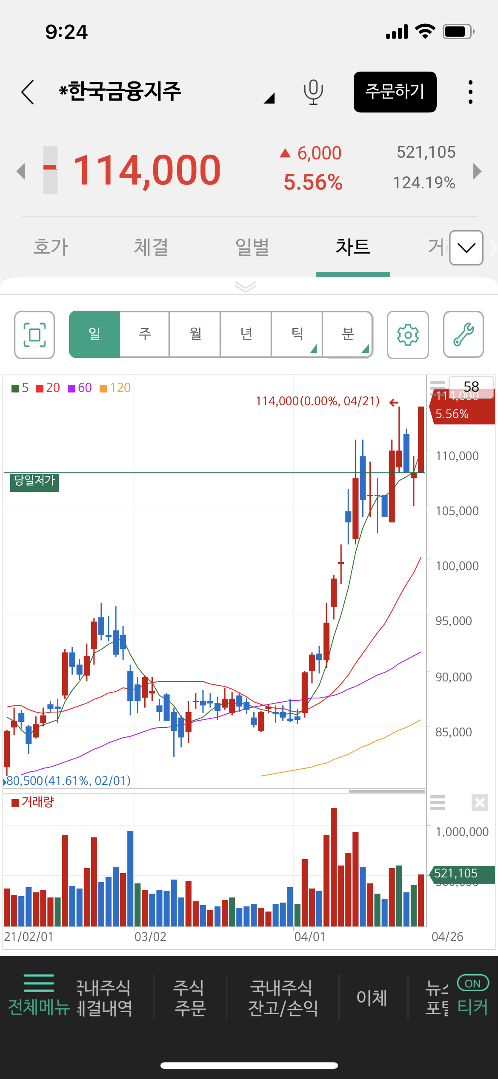Select the 차트 tab

pos(353,247)
